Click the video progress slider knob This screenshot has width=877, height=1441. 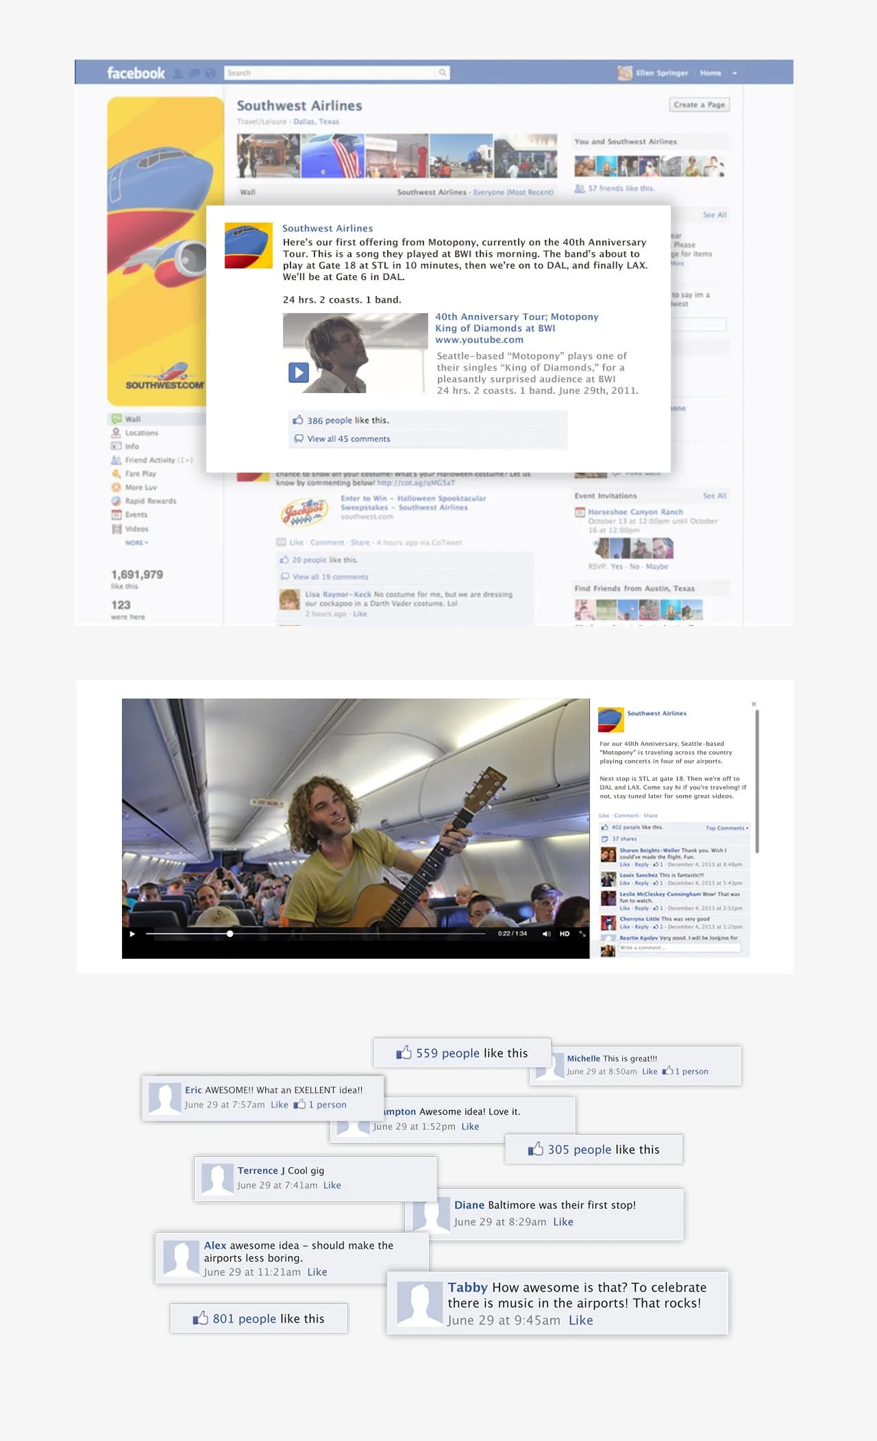tap(230, 933)
